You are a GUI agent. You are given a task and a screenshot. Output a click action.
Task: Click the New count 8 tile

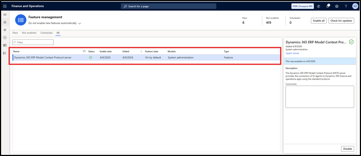[244, 21]
